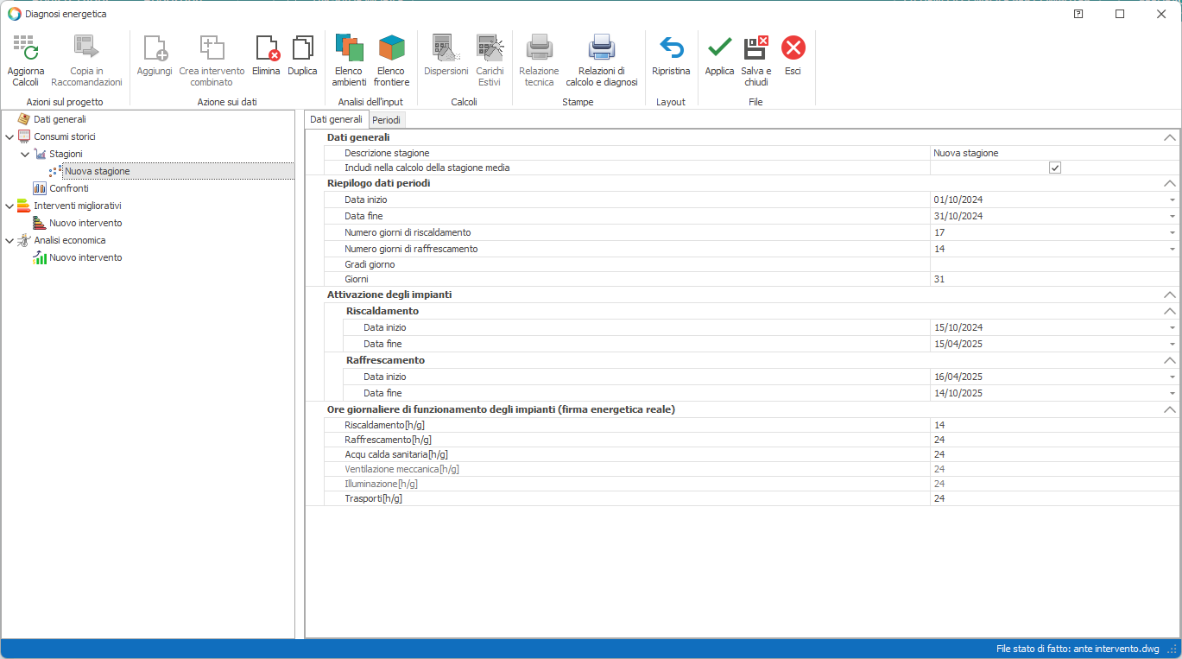Open dropdown for Numero giorni di raffrescamento
The image size is (1182, 659).
pos(1172,249)
